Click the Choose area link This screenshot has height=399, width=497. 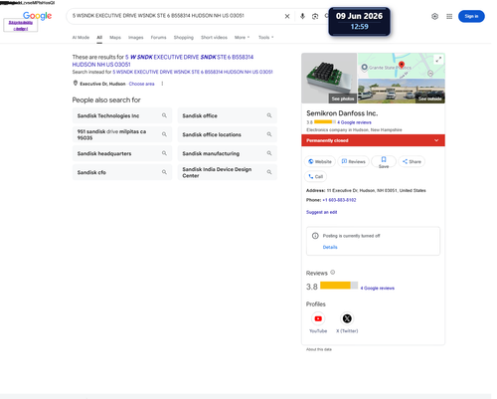[141, 84]
